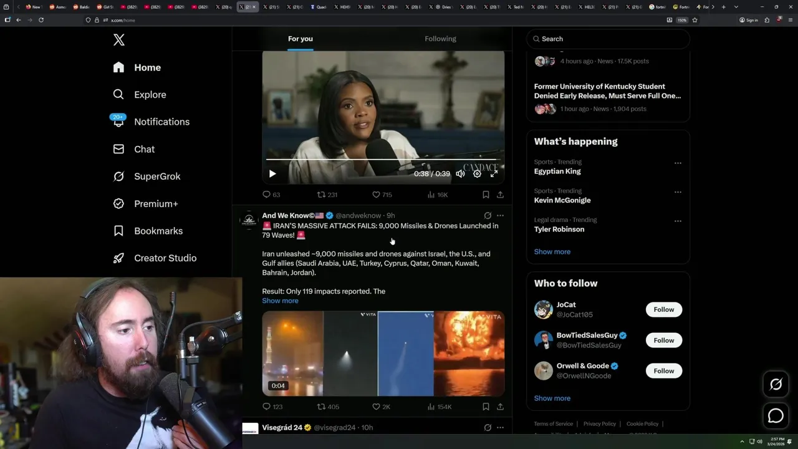The height and width of the screenshot is (449, 798).
Task: Bookmark the Candace video post
Action: coord(486,195)
